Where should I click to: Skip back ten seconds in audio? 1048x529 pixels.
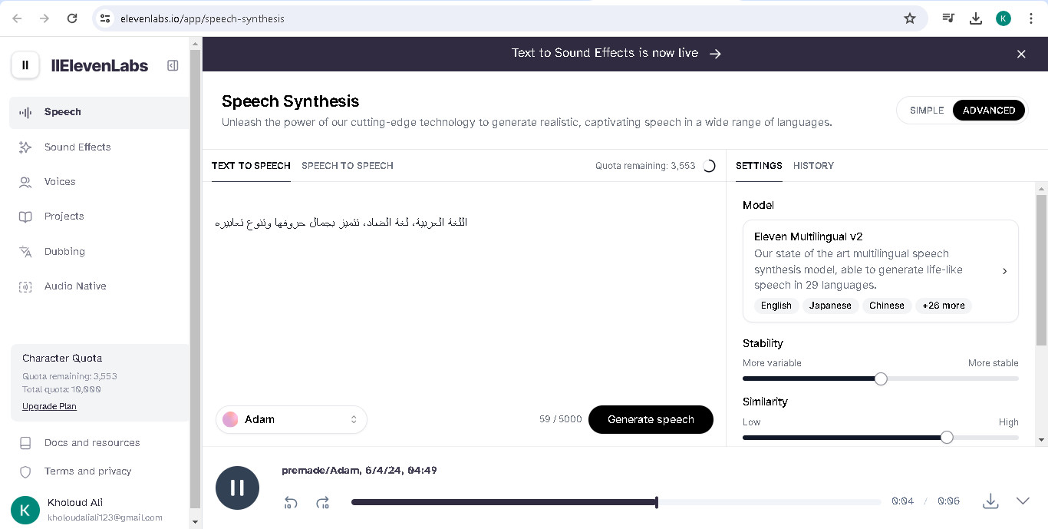coord(291,503)
